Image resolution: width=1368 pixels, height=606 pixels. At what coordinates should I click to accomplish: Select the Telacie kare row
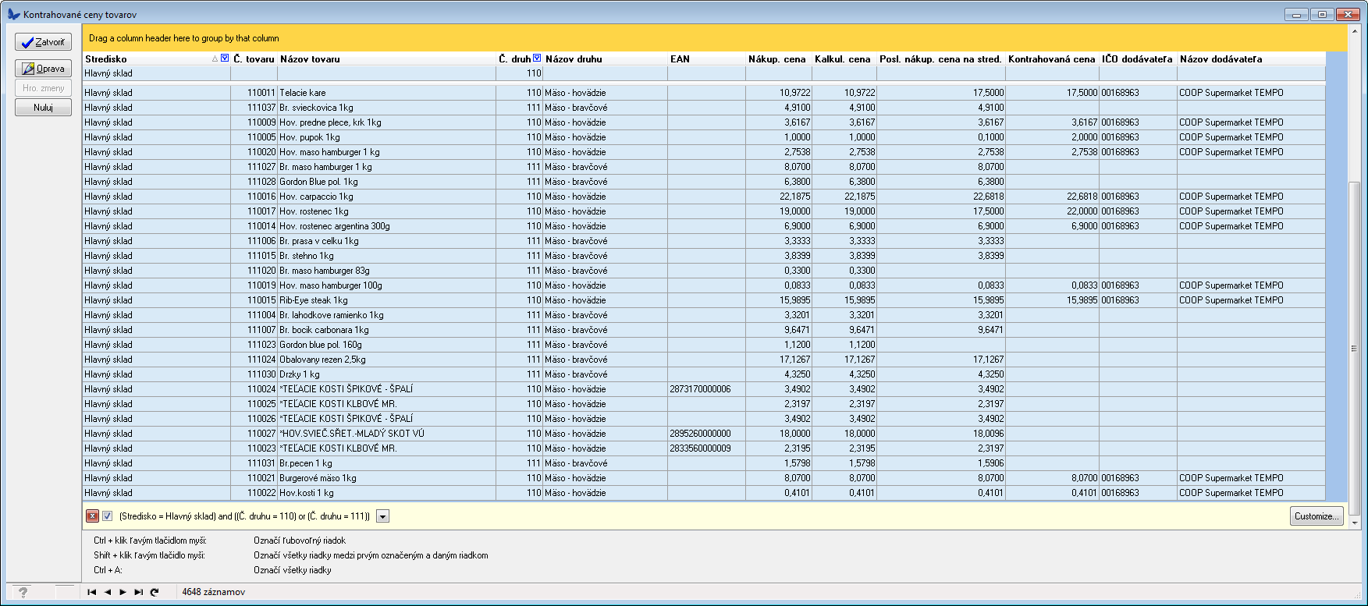(x=704, y=93)
